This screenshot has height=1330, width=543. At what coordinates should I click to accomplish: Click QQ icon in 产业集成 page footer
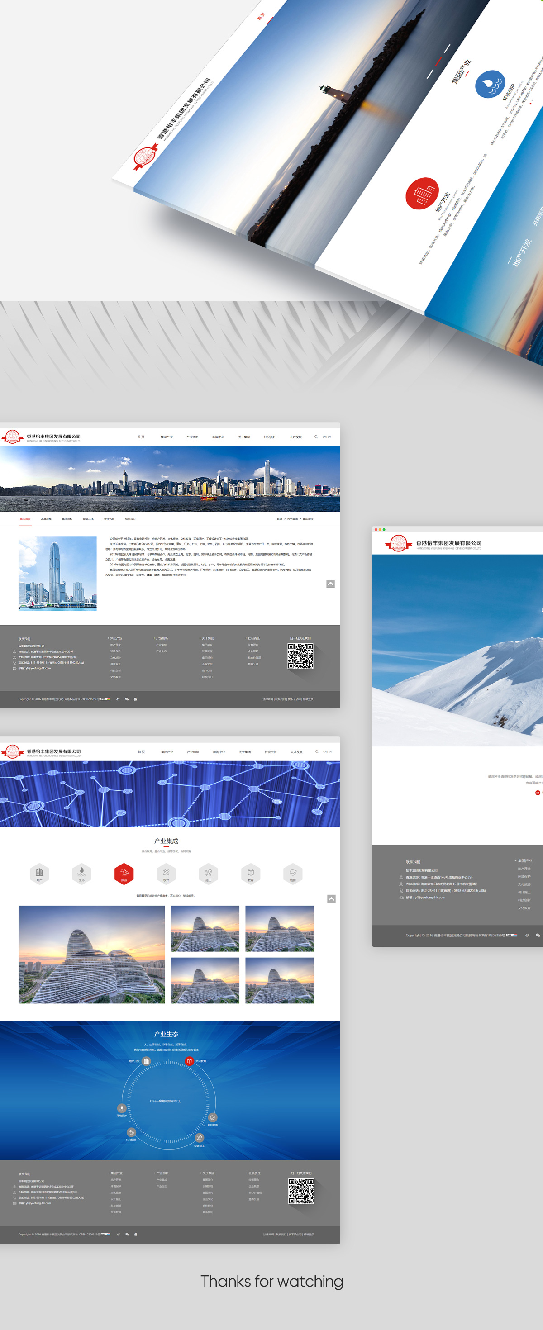point(136,1235)
